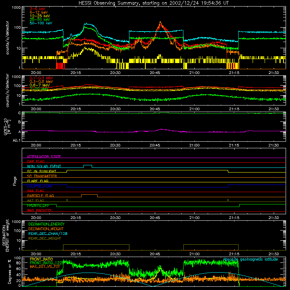Click the 21:30 label under the decimation panel
Screen dimensions: 290x290
[274, 254]
